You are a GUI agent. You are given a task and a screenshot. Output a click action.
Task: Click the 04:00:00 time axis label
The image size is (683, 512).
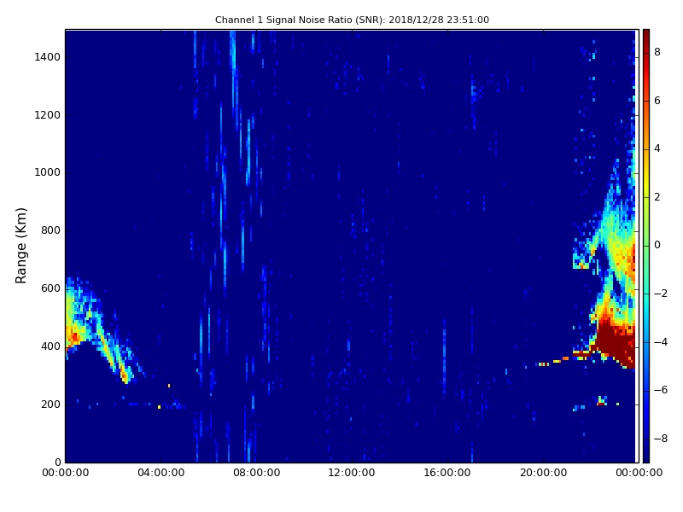pos(161,473)
